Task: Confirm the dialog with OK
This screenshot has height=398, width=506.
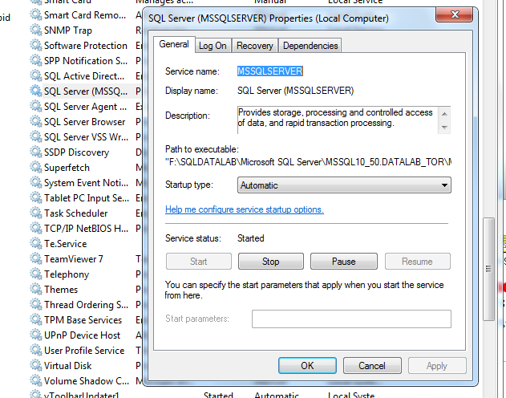Action: 307,365
